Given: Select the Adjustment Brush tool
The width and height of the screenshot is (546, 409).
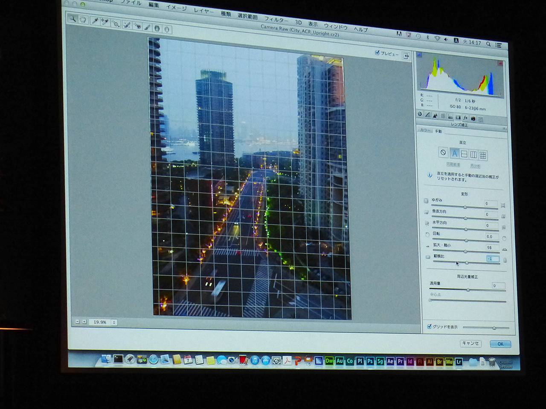Looking at the screenshot, I should point(148,27).
